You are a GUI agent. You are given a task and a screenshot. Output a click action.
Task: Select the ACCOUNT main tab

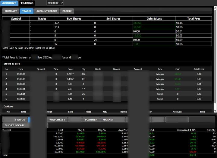click(x=9, y=3)
